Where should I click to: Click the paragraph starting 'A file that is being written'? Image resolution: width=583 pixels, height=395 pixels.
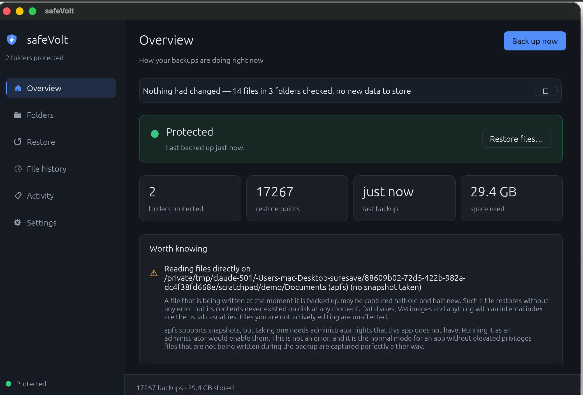pos(356,309)
